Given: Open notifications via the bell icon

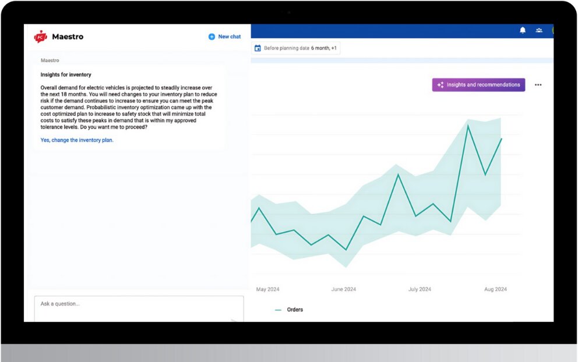Looking at the screenshot, I should click(x=523, y=30).
